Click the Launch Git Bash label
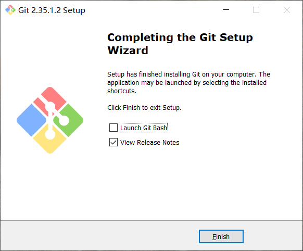This screenshot has height=251, width=303. pyautogui.click(x=144, y=128)
